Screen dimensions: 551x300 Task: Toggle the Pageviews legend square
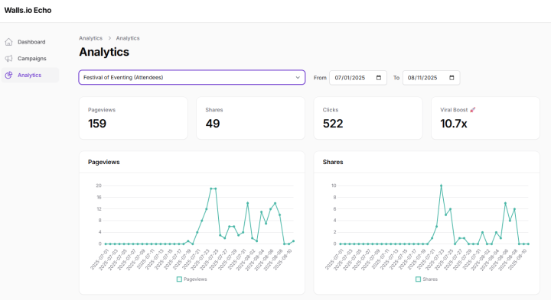tap(179, 279)
